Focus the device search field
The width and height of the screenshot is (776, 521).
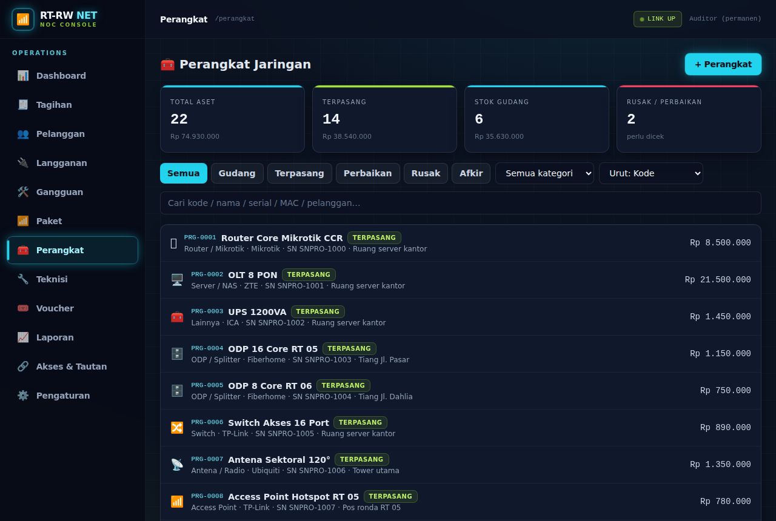pos(461,203)
